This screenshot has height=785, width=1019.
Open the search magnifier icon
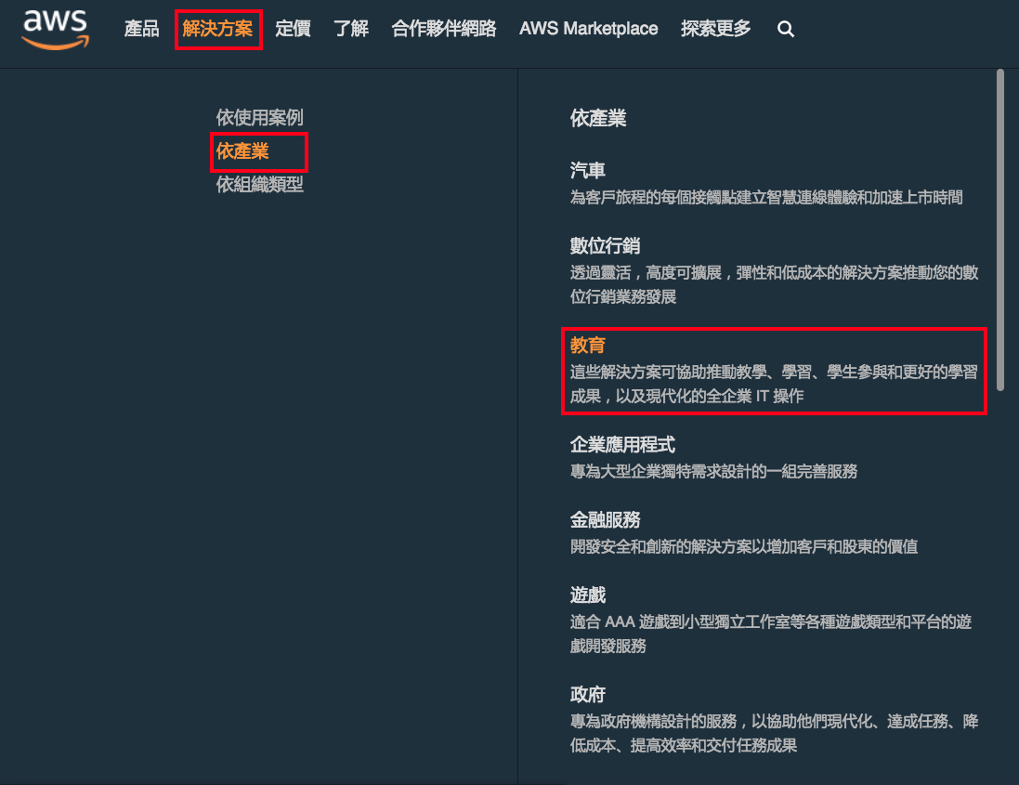point(786,29)
